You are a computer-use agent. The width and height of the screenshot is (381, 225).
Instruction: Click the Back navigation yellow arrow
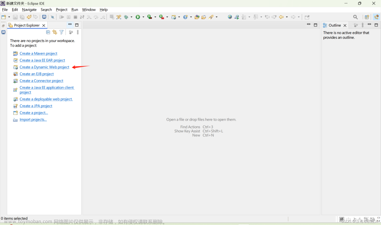[282, 17]
